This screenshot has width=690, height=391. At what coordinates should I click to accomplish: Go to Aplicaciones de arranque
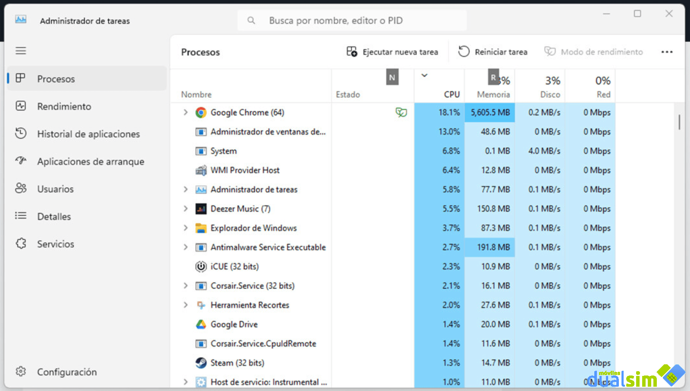[x=87, y=161]
